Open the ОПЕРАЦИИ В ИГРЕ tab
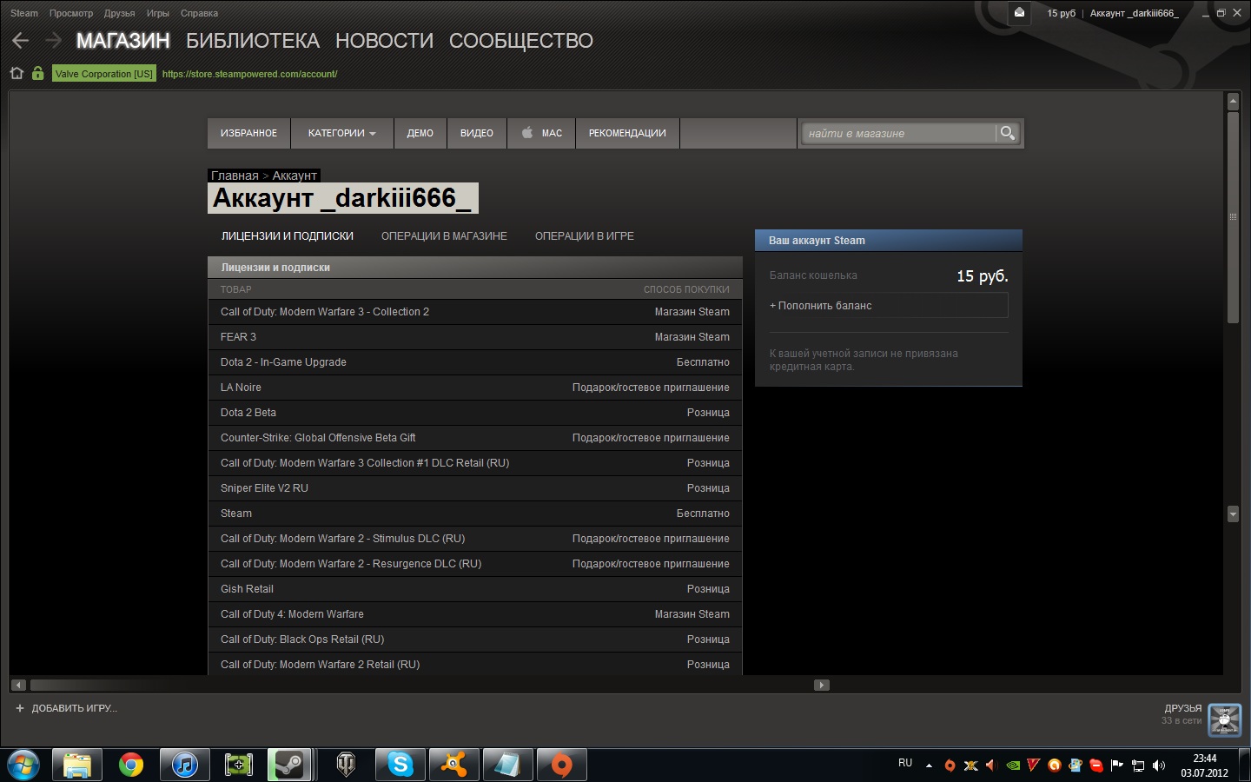Image resolution: width=1251 pixels, height=782 pixels. [585, 236]
